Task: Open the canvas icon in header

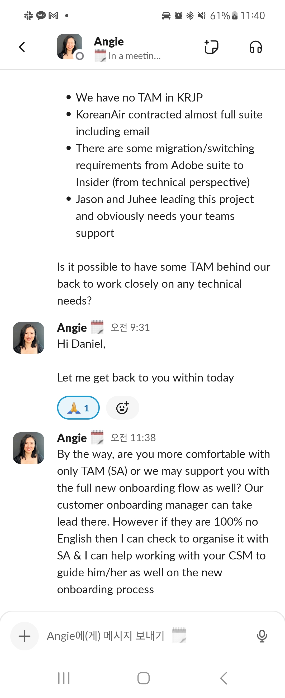Action: pyautogui.click(x=211, y=47)
